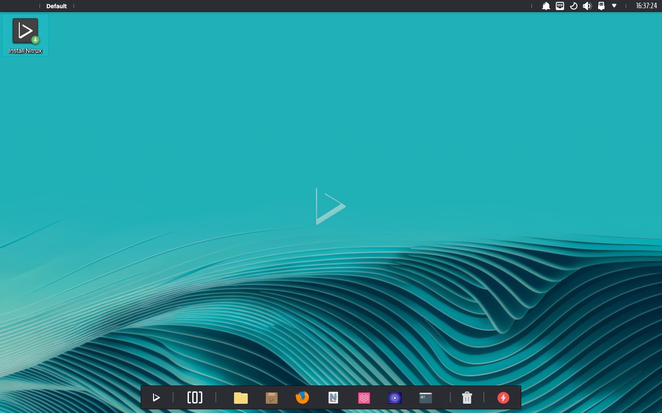Image resolution: width=662 pixels, height=413 pixels.
Task: Open the volume speaker tray icon
Action: click(x=587, y=6)
